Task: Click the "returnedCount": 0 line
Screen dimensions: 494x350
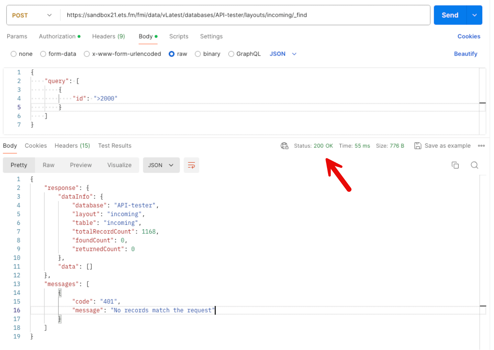Action: [x=103, y=249]
